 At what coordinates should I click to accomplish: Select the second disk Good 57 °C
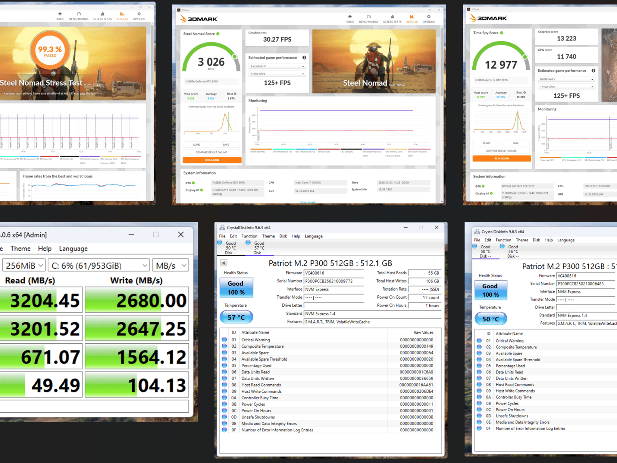[x=255, y=248]
